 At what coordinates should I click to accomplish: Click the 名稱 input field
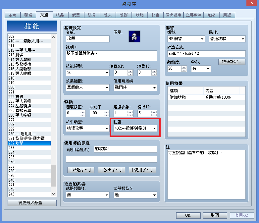click(87, 39)
